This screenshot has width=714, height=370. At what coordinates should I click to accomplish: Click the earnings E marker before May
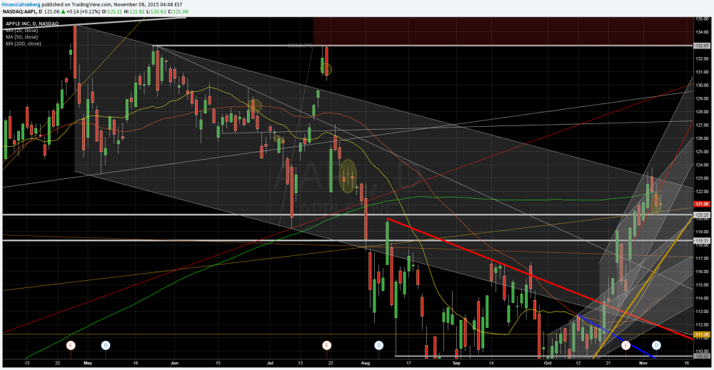click(71, 346)
